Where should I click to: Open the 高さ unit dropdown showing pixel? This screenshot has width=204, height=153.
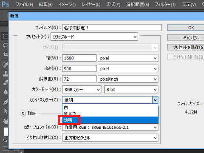coord(128,68)
